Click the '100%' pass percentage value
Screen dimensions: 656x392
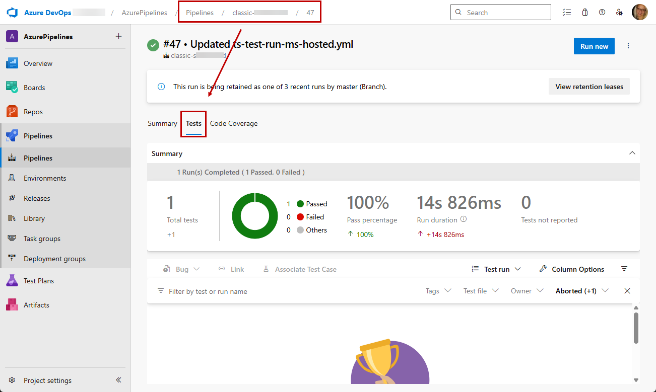pyautogui.click(x=368, y=203)
